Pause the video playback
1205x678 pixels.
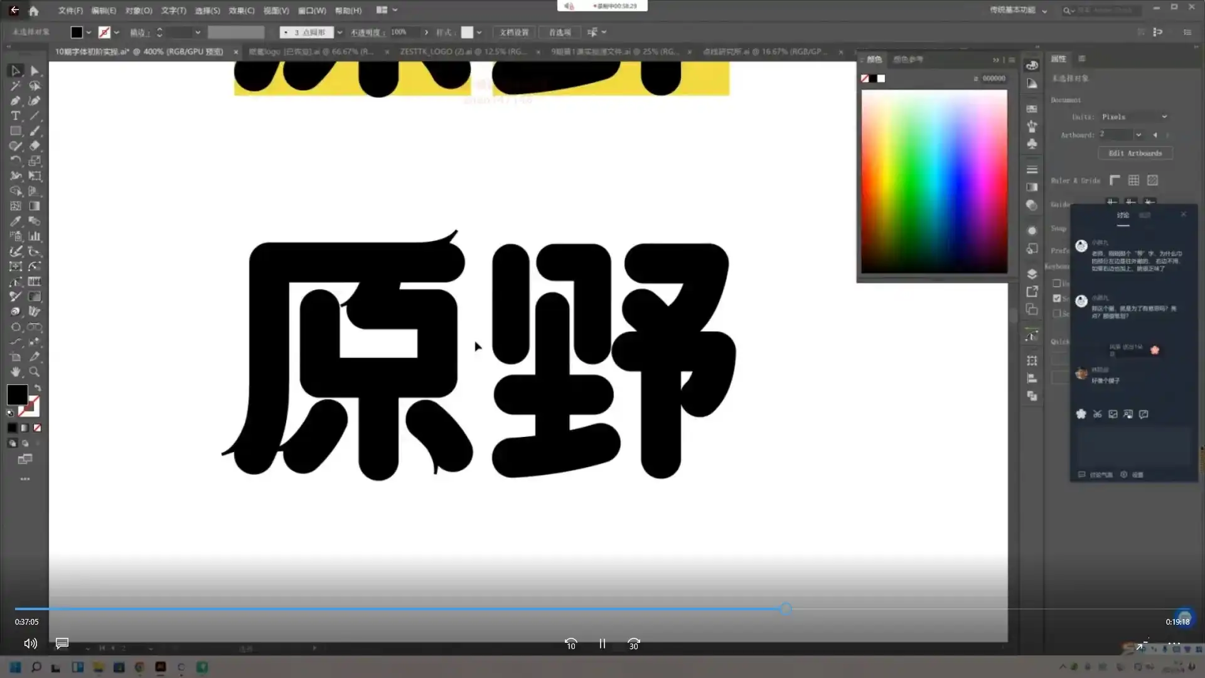(602, 643)
